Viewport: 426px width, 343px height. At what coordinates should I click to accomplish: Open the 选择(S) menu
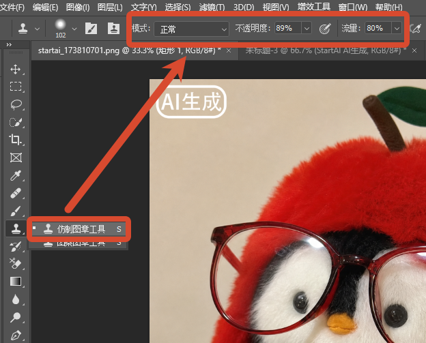coord(178,7)
